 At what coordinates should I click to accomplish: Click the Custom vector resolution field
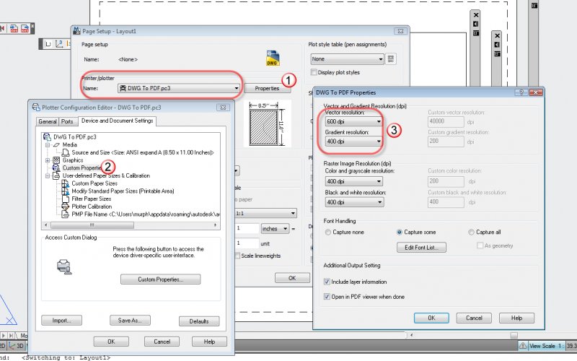tap(446, 121)
